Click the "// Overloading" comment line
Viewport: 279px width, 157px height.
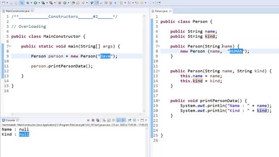[29, 27]
